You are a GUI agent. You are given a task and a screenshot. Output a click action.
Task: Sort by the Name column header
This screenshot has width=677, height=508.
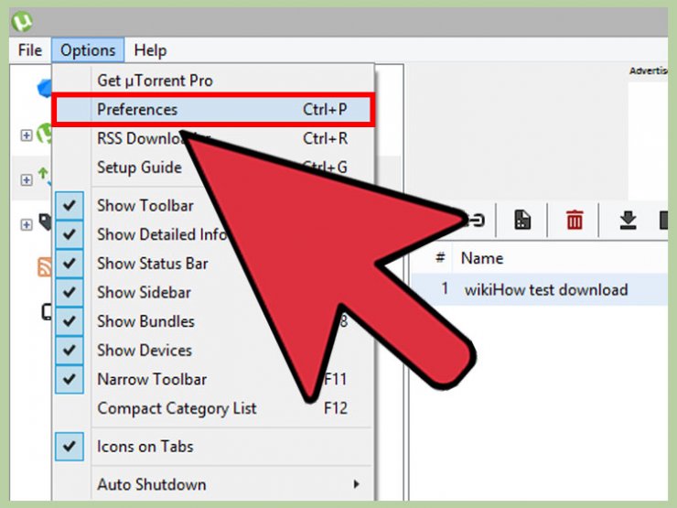click(482, 258)
